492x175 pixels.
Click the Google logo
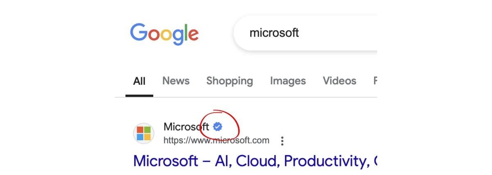164,34
